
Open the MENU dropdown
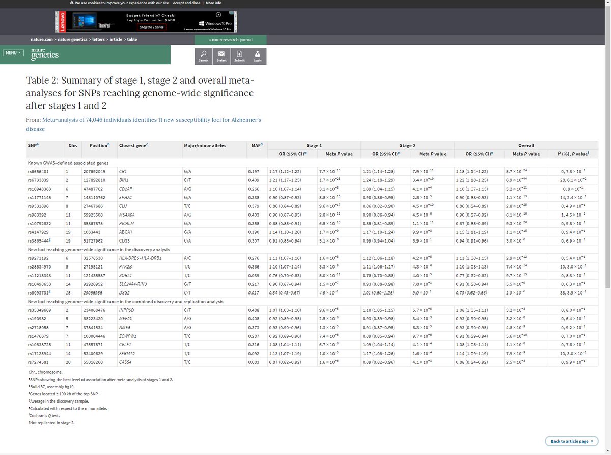[x=13, y=52]
